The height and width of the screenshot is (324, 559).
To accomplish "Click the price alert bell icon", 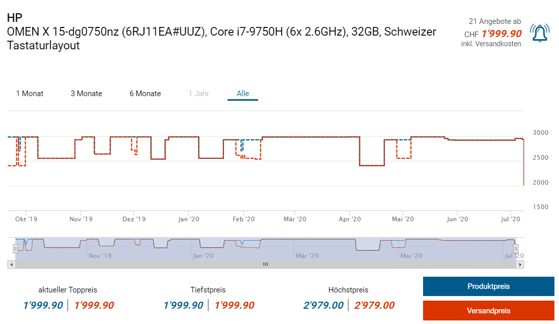I will [x=540, y=33].
